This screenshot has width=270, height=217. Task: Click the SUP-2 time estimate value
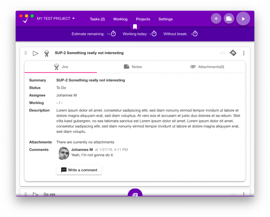click(x=222, y=53)
